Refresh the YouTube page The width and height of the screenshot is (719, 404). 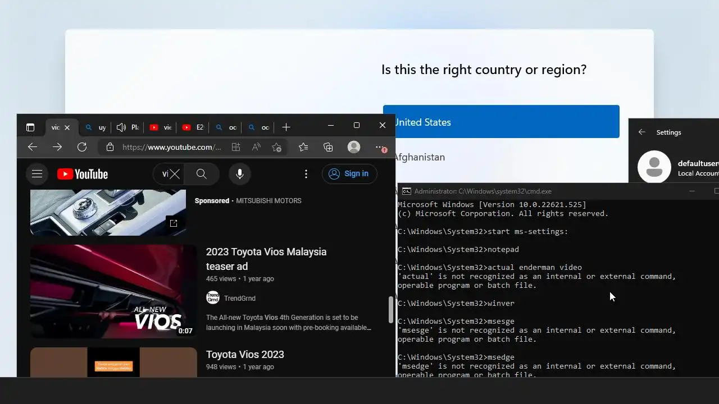82,147
